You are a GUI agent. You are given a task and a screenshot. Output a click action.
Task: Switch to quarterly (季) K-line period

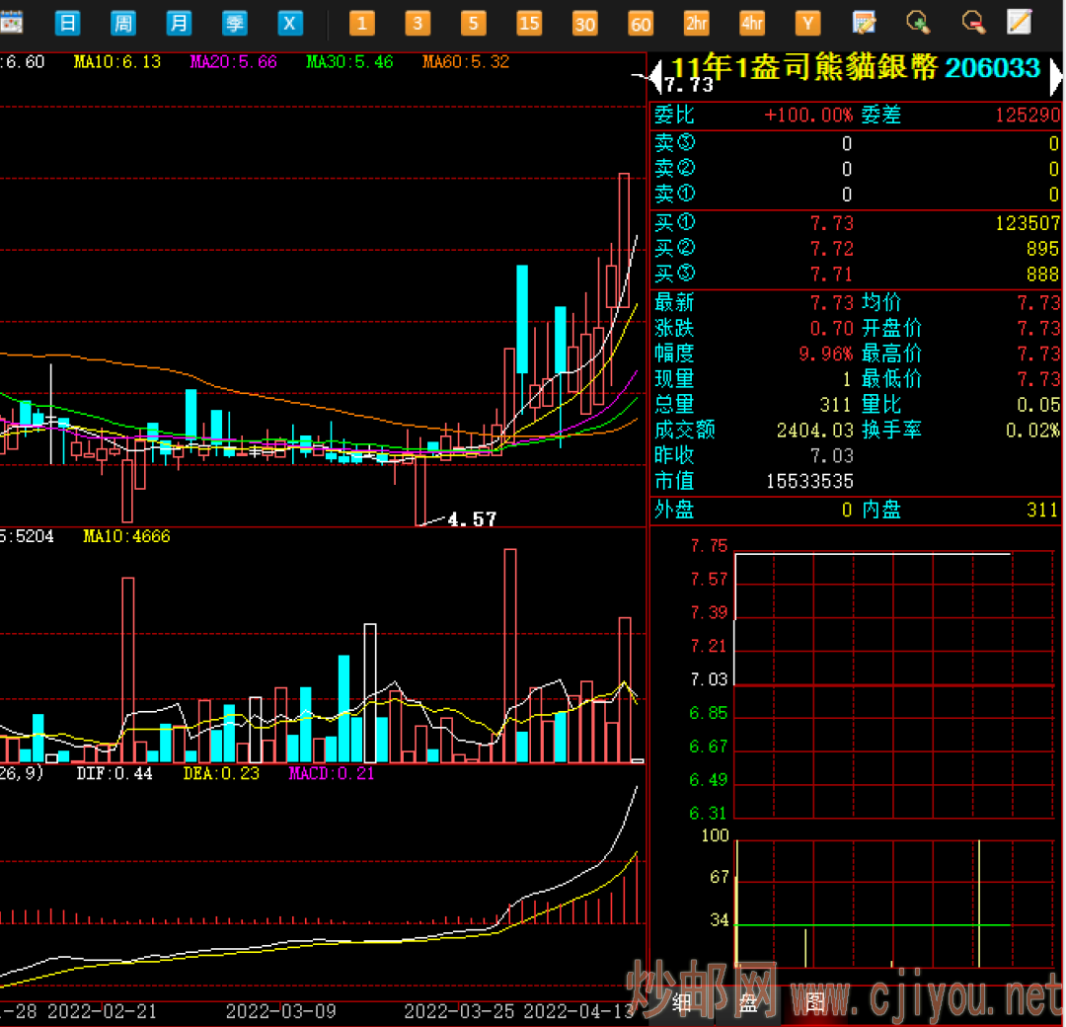[x=234, y=23]
